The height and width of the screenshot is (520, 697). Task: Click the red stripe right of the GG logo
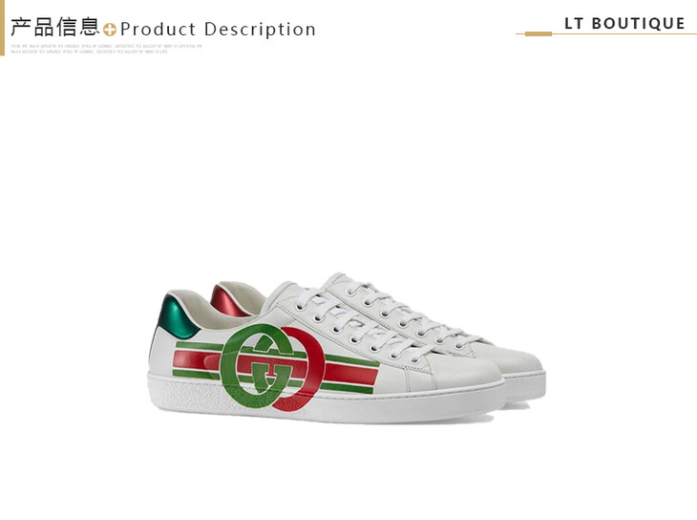(351, 373)
